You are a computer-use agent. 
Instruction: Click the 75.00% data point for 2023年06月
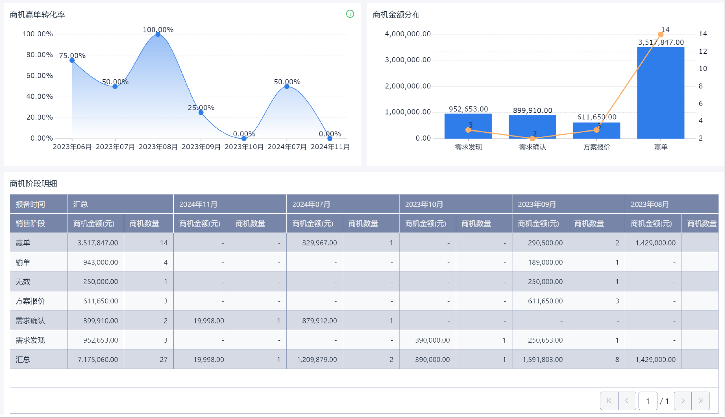[x=72, y=60]
